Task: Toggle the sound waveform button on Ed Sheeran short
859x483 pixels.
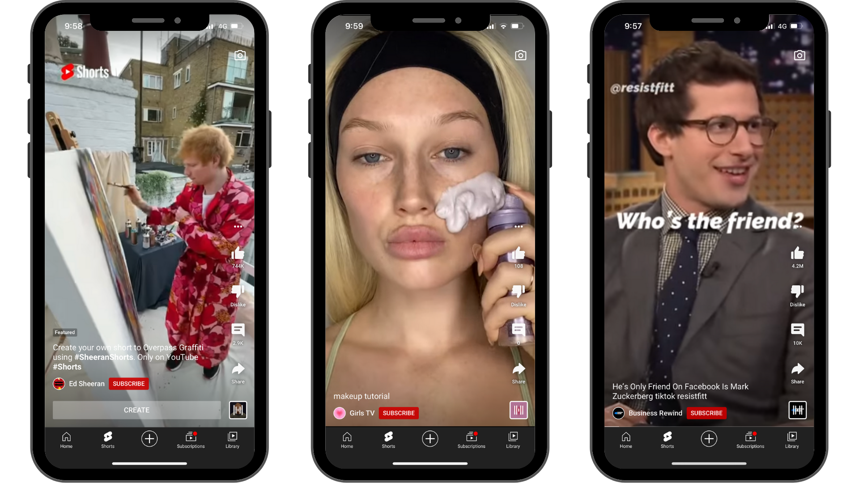Action: (x=237, y=410)
